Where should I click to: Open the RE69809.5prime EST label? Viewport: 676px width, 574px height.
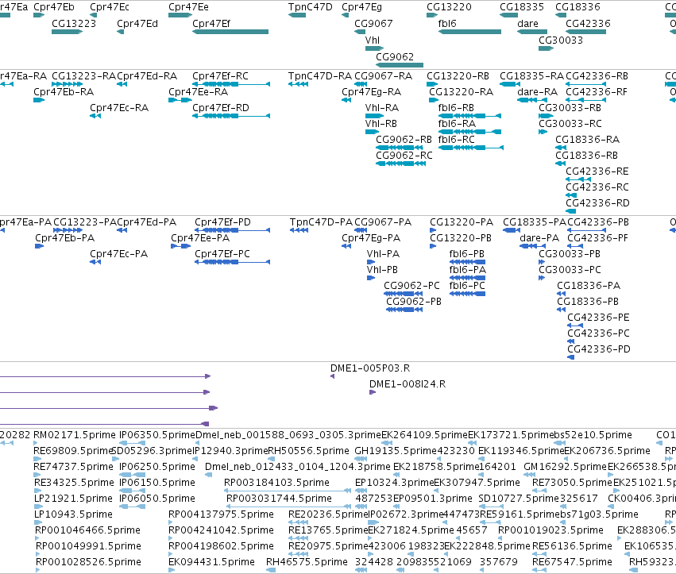tap(72, 451)
